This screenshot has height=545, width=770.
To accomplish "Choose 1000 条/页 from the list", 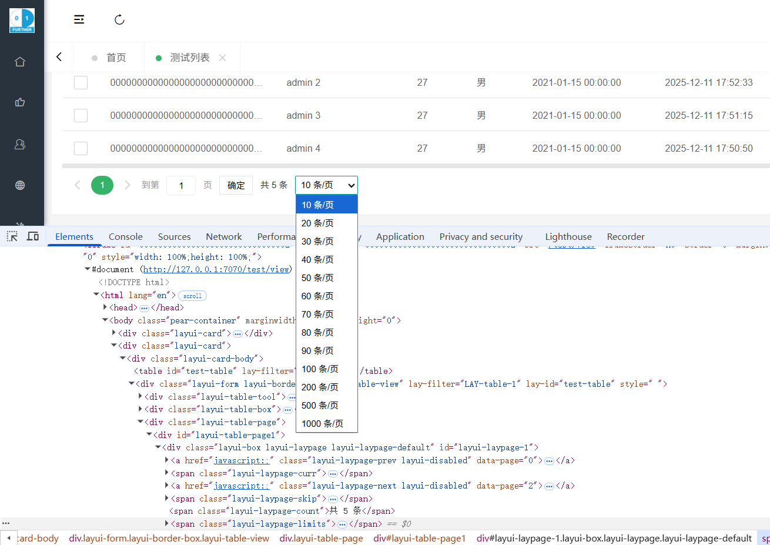I will click(326, 423).
